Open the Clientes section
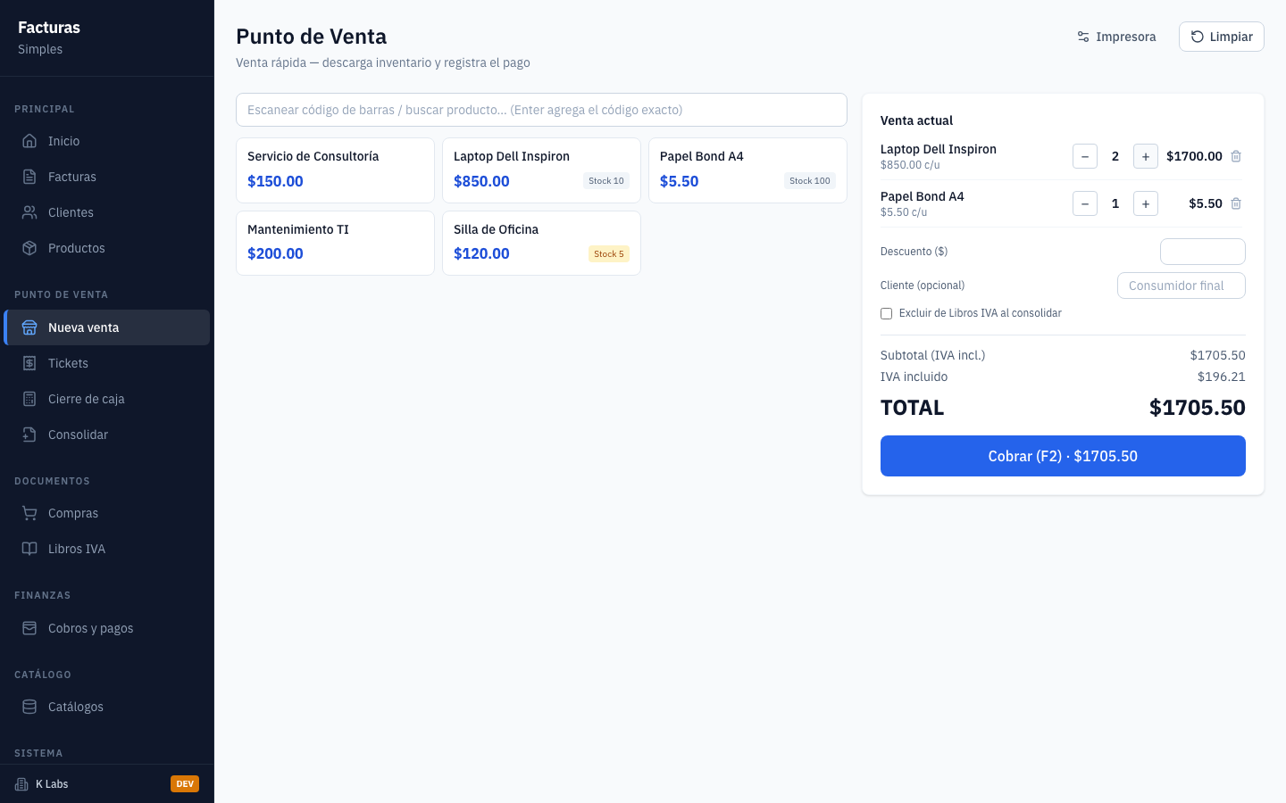Image resolution: width=1286 pixels, height=803 pixels. (x=107, y=212)
